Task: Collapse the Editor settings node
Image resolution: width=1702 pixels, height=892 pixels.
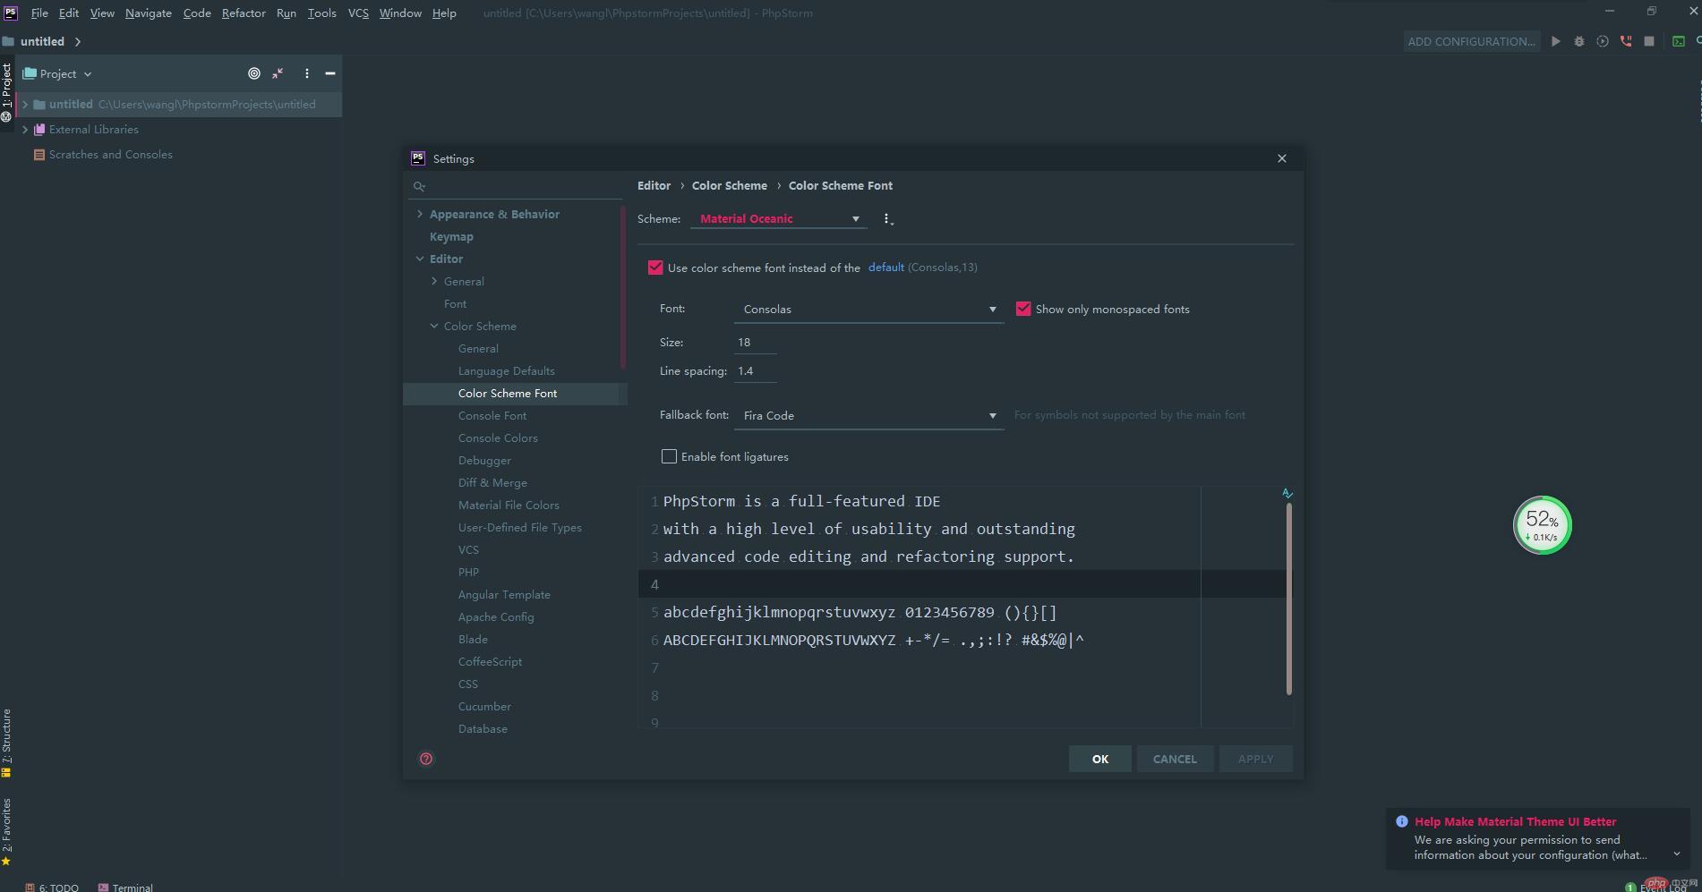Action: click(420, 259)
